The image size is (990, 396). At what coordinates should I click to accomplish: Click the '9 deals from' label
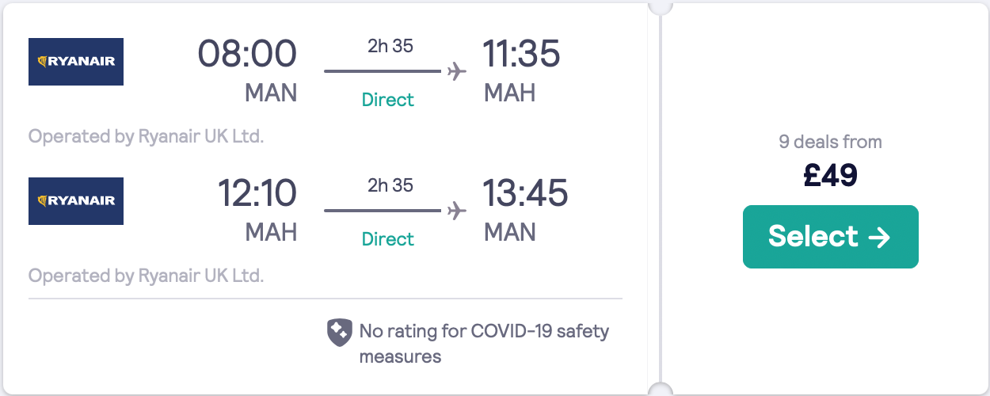coord(830,143)
